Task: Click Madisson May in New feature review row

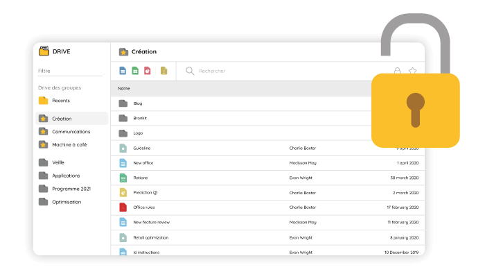Action: (303, 222)
